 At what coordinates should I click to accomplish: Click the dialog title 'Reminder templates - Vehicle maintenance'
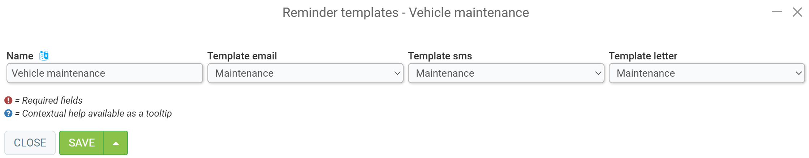point(405,13)
